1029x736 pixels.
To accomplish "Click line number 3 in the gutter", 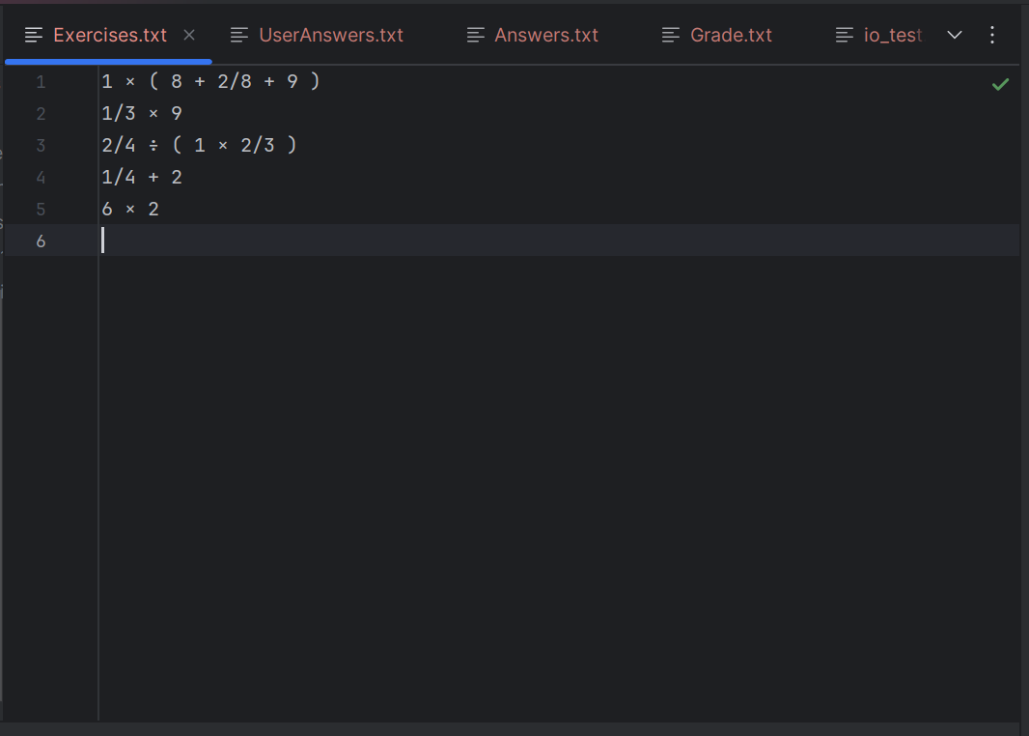I will 41,146.
